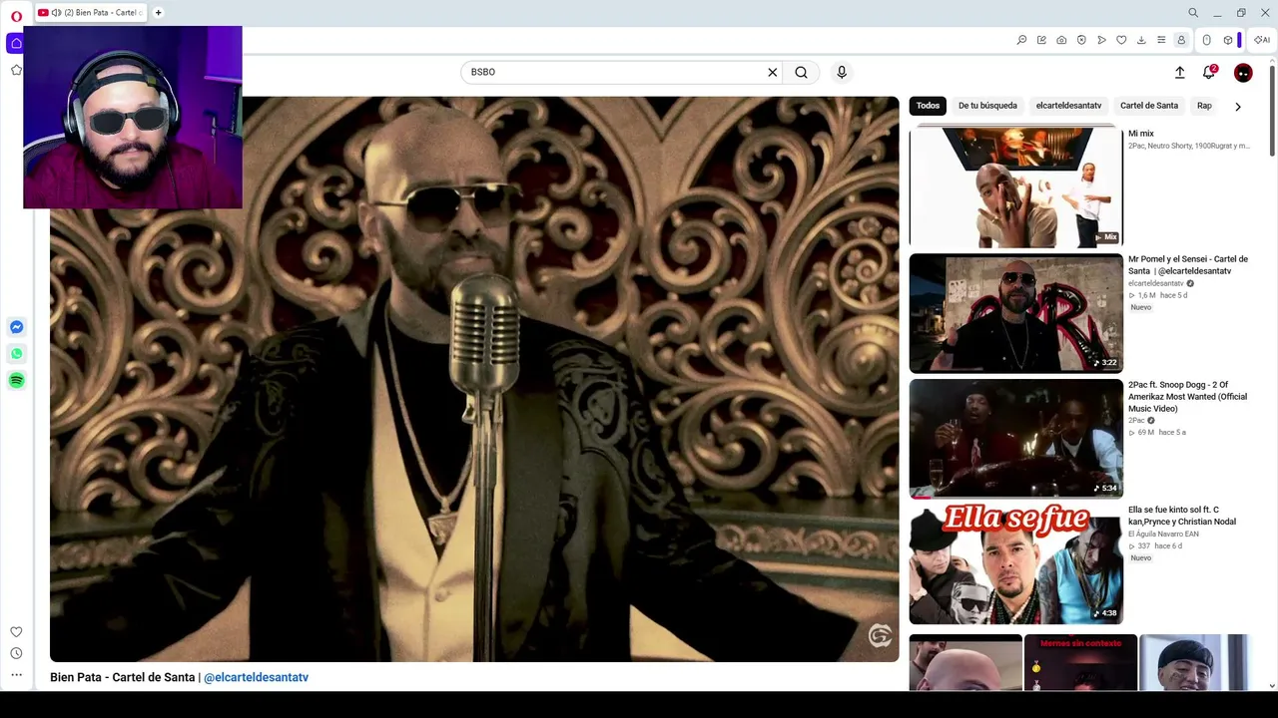
Task: Select the Rap filter chip
Action: coord(1204,106)
